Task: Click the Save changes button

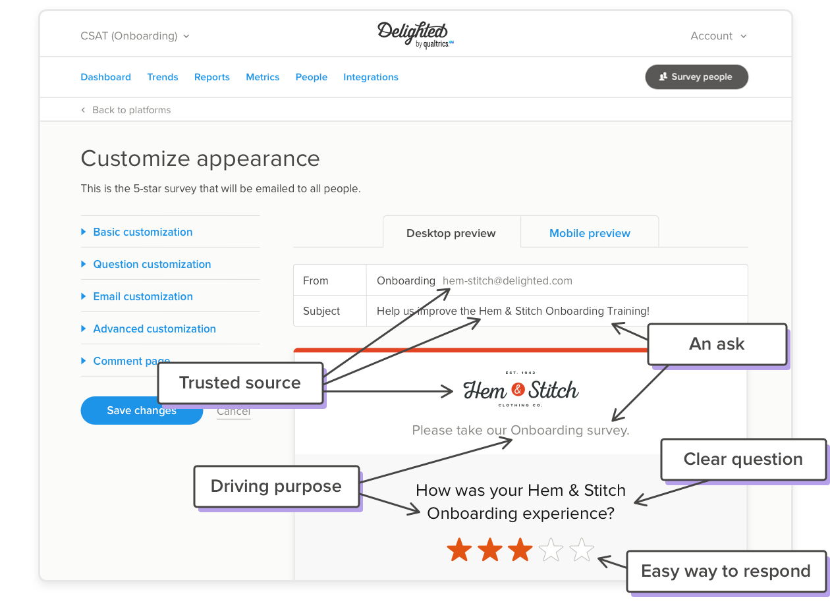Action: (x=142, y=410)
